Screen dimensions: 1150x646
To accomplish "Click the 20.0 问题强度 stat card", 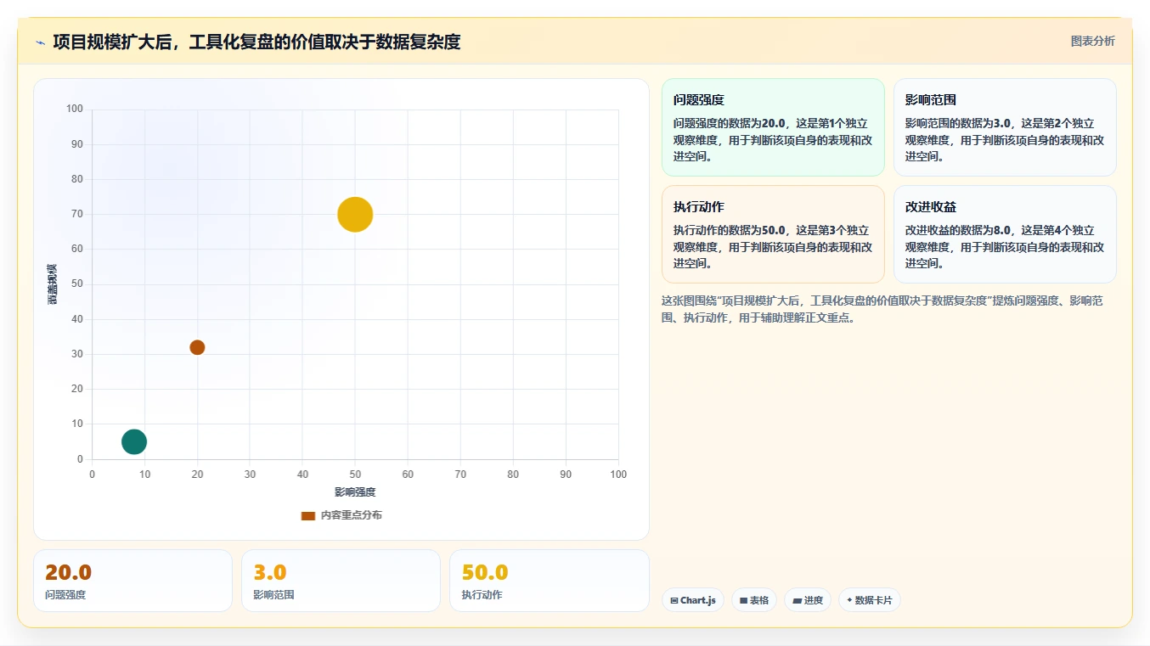I will 132,581.
